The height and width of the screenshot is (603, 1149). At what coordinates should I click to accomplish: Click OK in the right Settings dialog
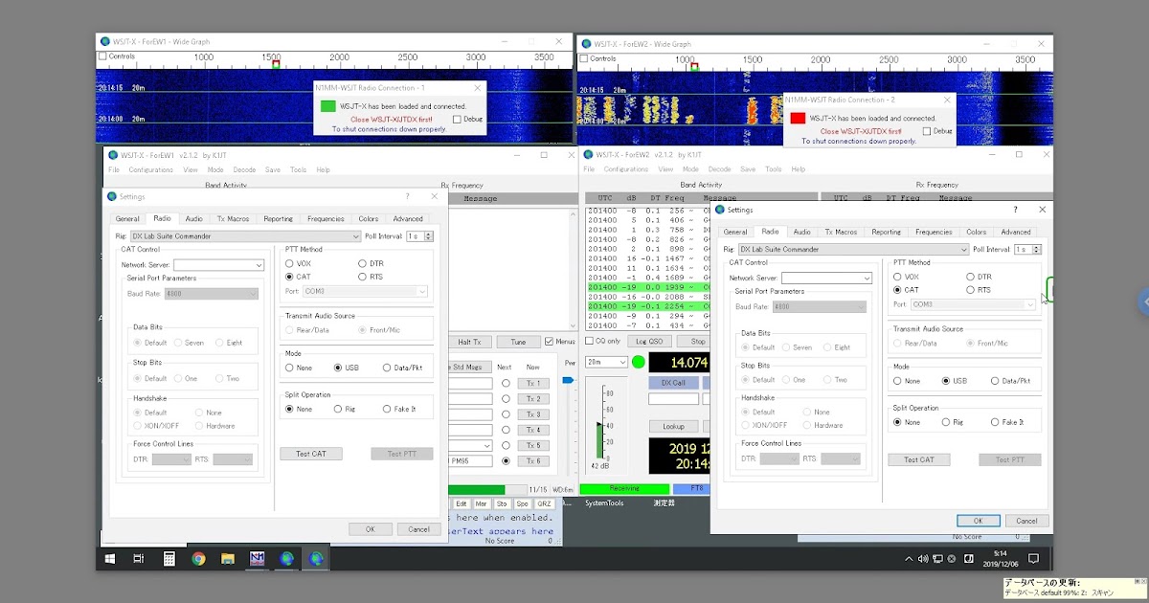(x=978, y=521)
